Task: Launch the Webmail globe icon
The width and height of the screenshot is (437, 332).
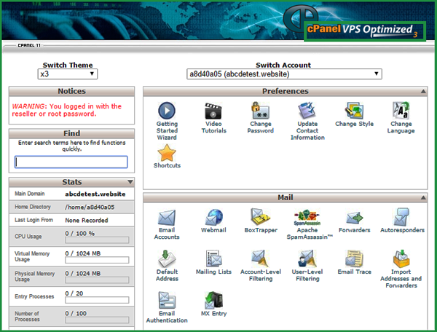Action: 213,217
